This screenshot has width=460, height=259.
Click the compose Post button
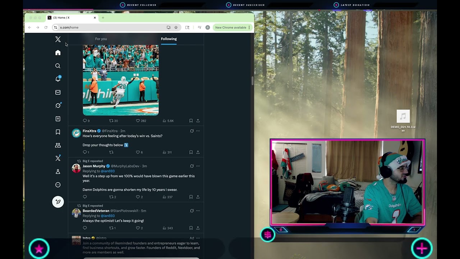pos(58,202)
